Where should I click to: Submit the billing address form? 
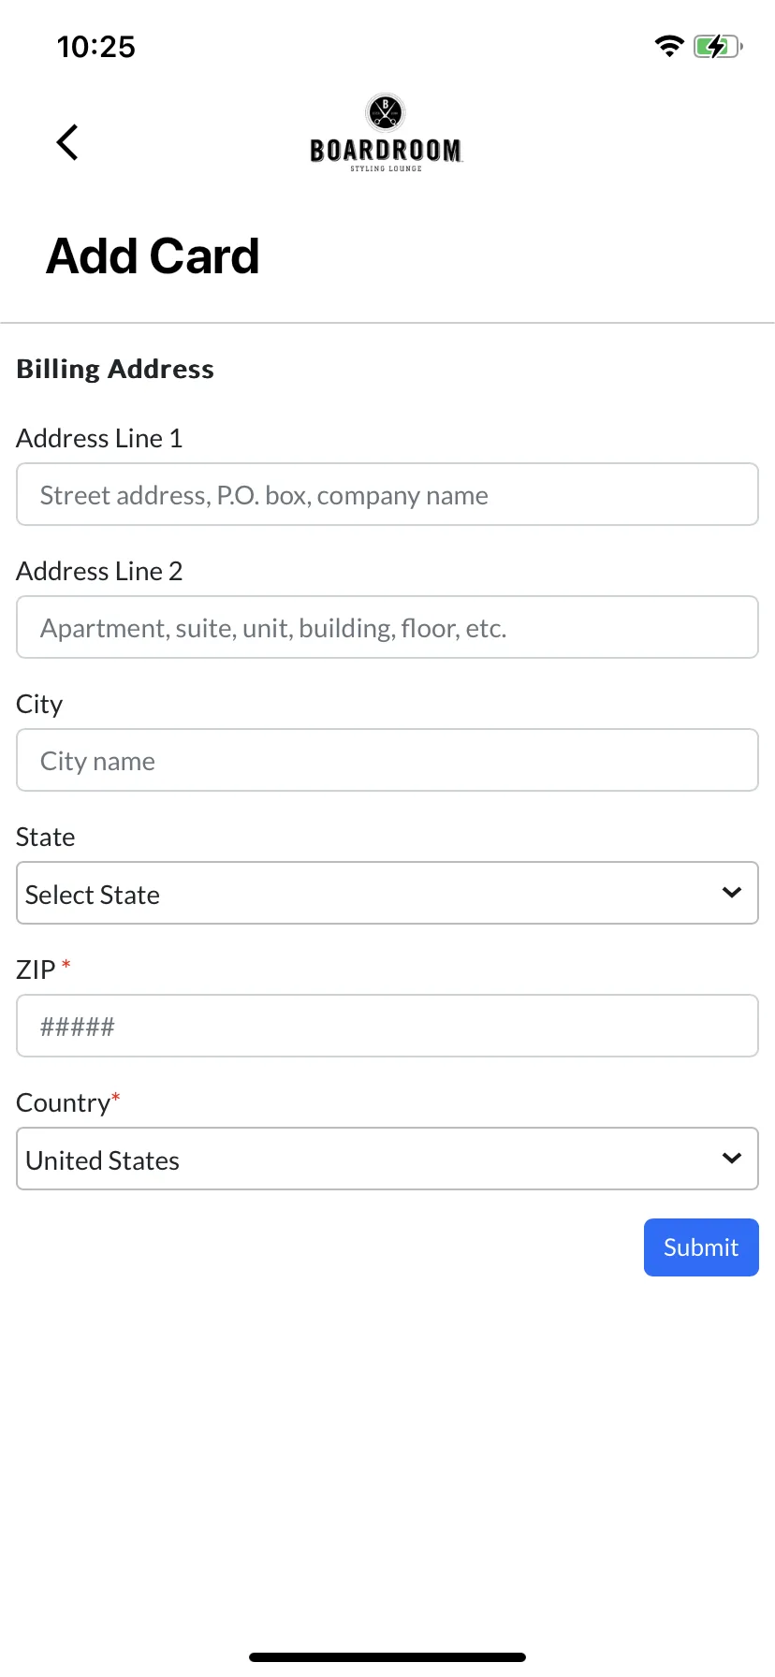[x=701, y=1247]
